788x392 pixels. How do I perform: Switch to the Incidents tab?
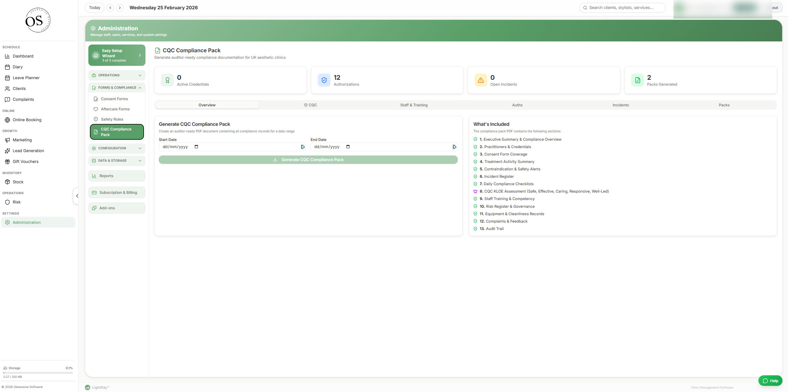coord(621,105)
